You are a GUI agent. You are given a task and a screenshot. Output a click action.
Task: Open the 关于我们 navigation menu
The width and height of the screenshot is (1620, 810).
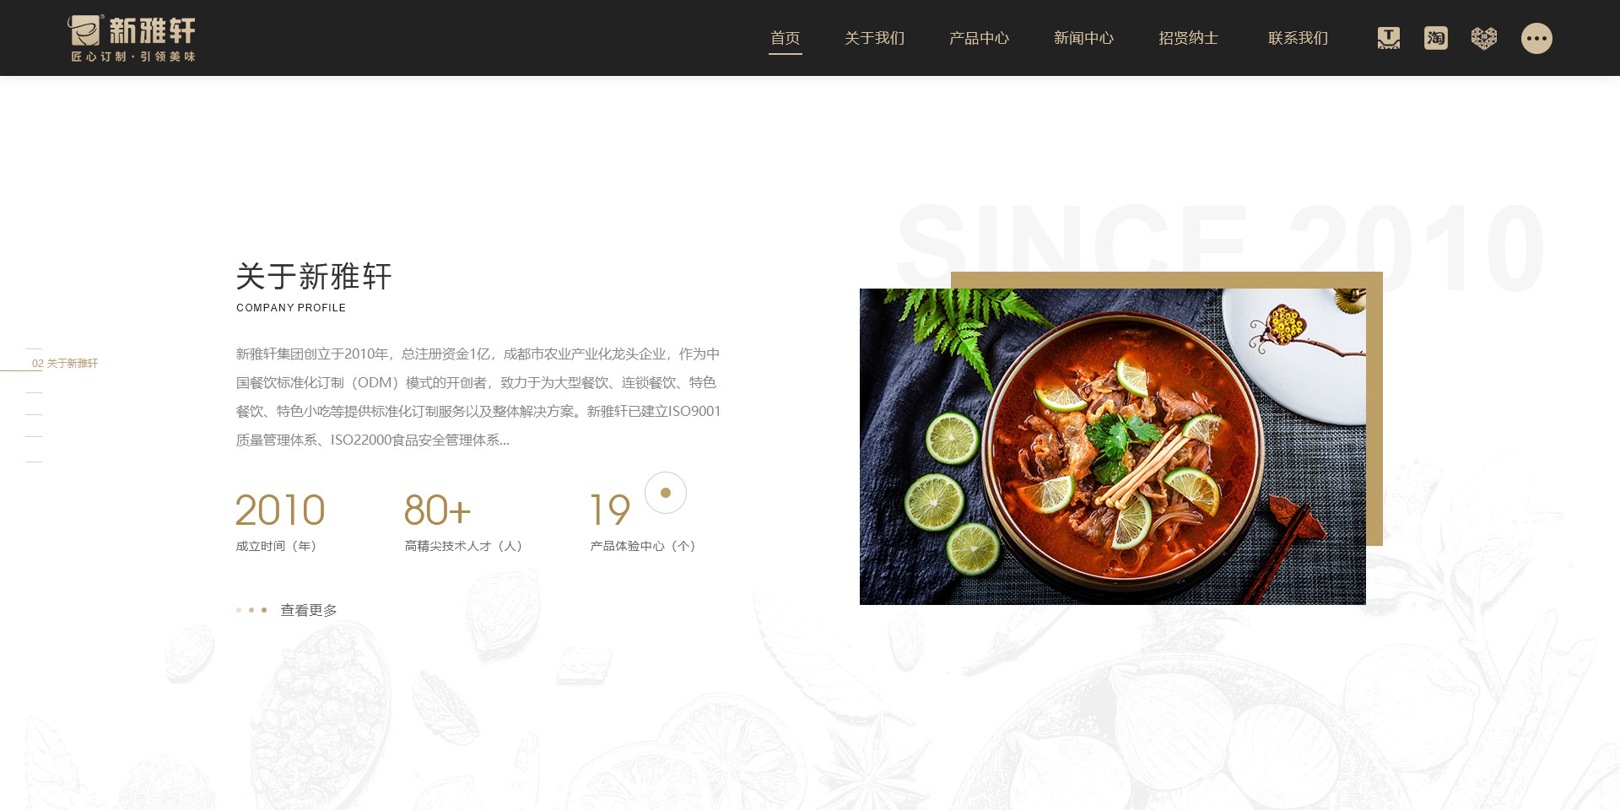(x=874, y=38)
